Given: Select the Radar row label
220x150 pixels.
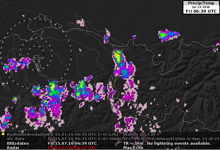Looking at the screenshot, I should tap(13, 148).
